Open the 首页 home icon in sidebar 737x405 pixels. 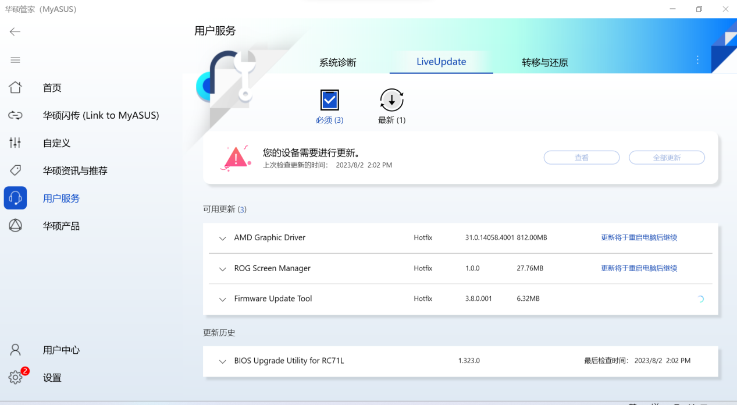[x=15, y=87]
